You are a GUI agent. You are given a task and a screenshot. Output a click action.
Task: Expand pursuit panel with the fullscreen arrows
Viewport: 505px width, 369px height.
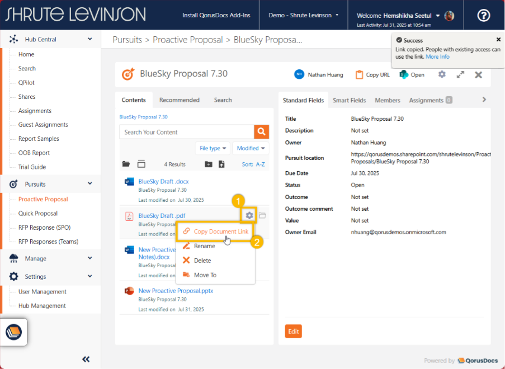tap(460, 74)
